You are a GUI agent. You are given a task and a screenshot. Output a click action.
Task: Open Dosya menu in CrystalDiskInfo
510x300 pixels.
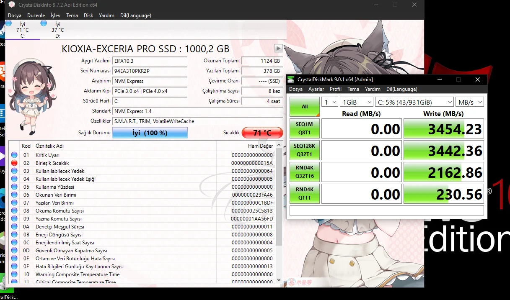pos(15,15)
